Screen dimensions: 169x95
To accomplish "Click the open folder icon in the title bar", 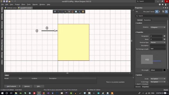I will (x=10, y=1).
